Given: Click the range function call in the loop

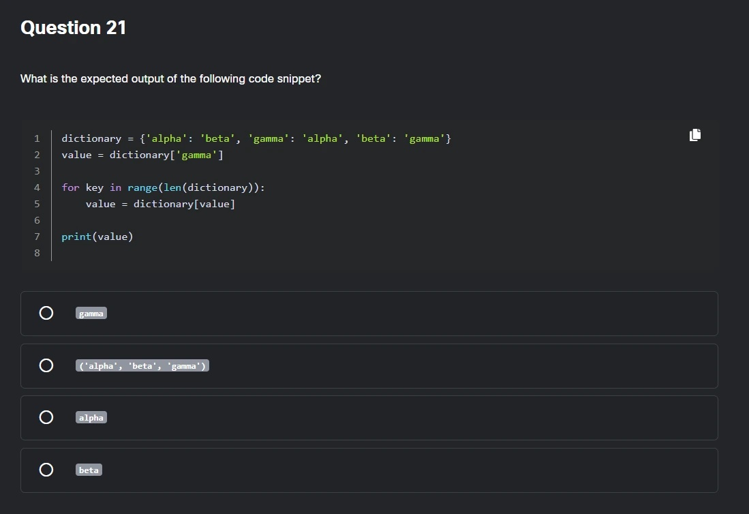Looking at the screenshot, I should tap(142, 187).
